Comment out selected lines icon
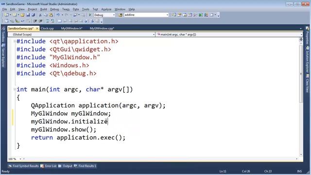Screen dimensions: 311x175 pos(47,21)
